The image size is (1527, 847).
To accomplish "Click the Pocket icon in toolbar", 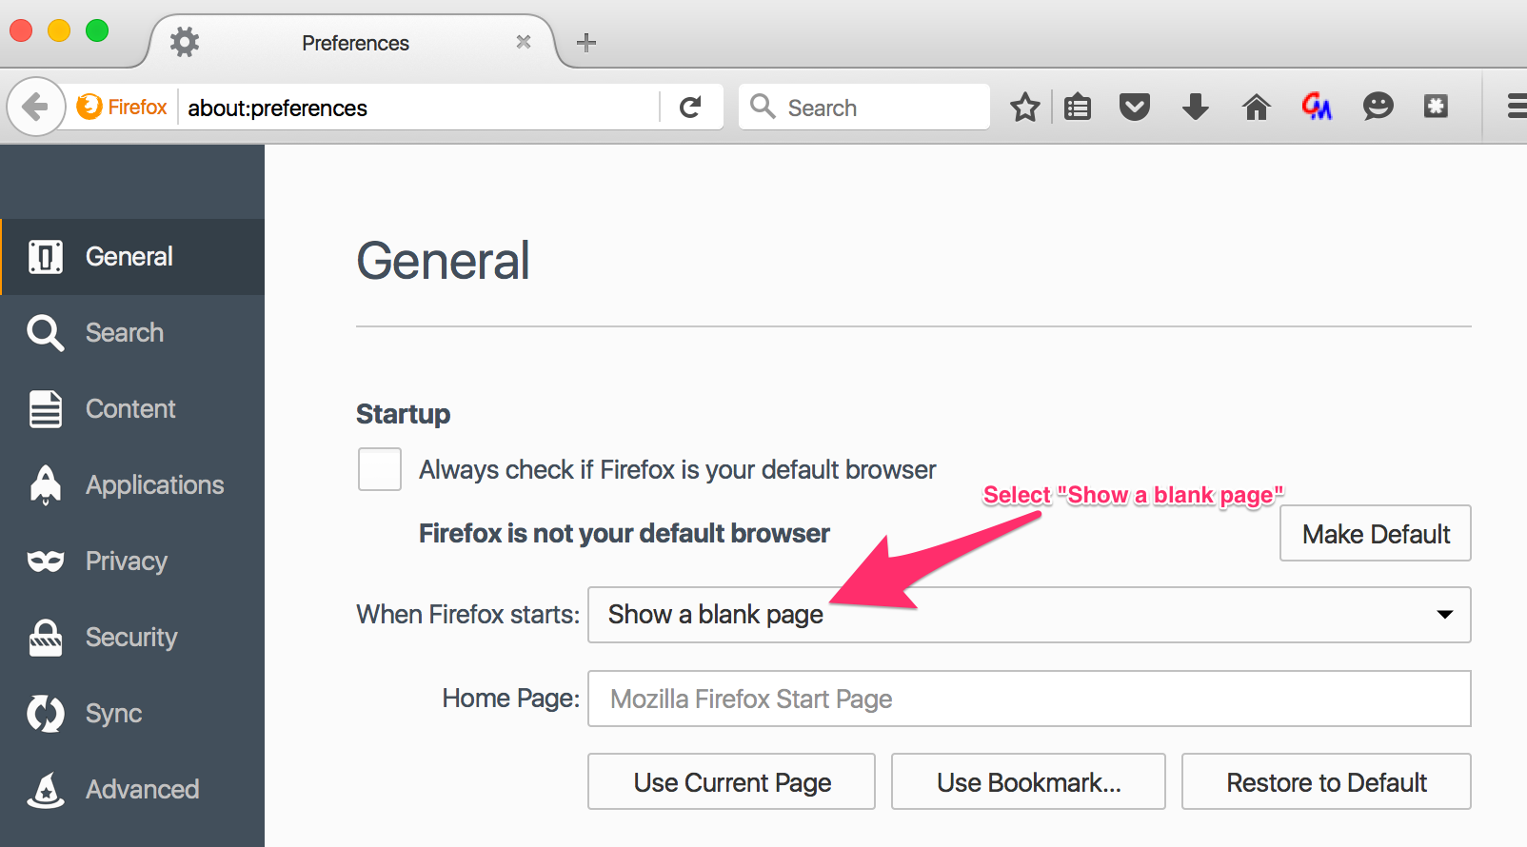I will (x=1134, y=108).
